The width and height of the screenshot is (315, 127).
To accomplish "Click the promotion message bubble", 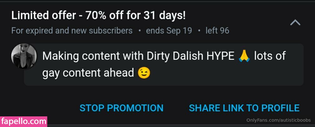I will pyautogui.click(x=164, y=64).
